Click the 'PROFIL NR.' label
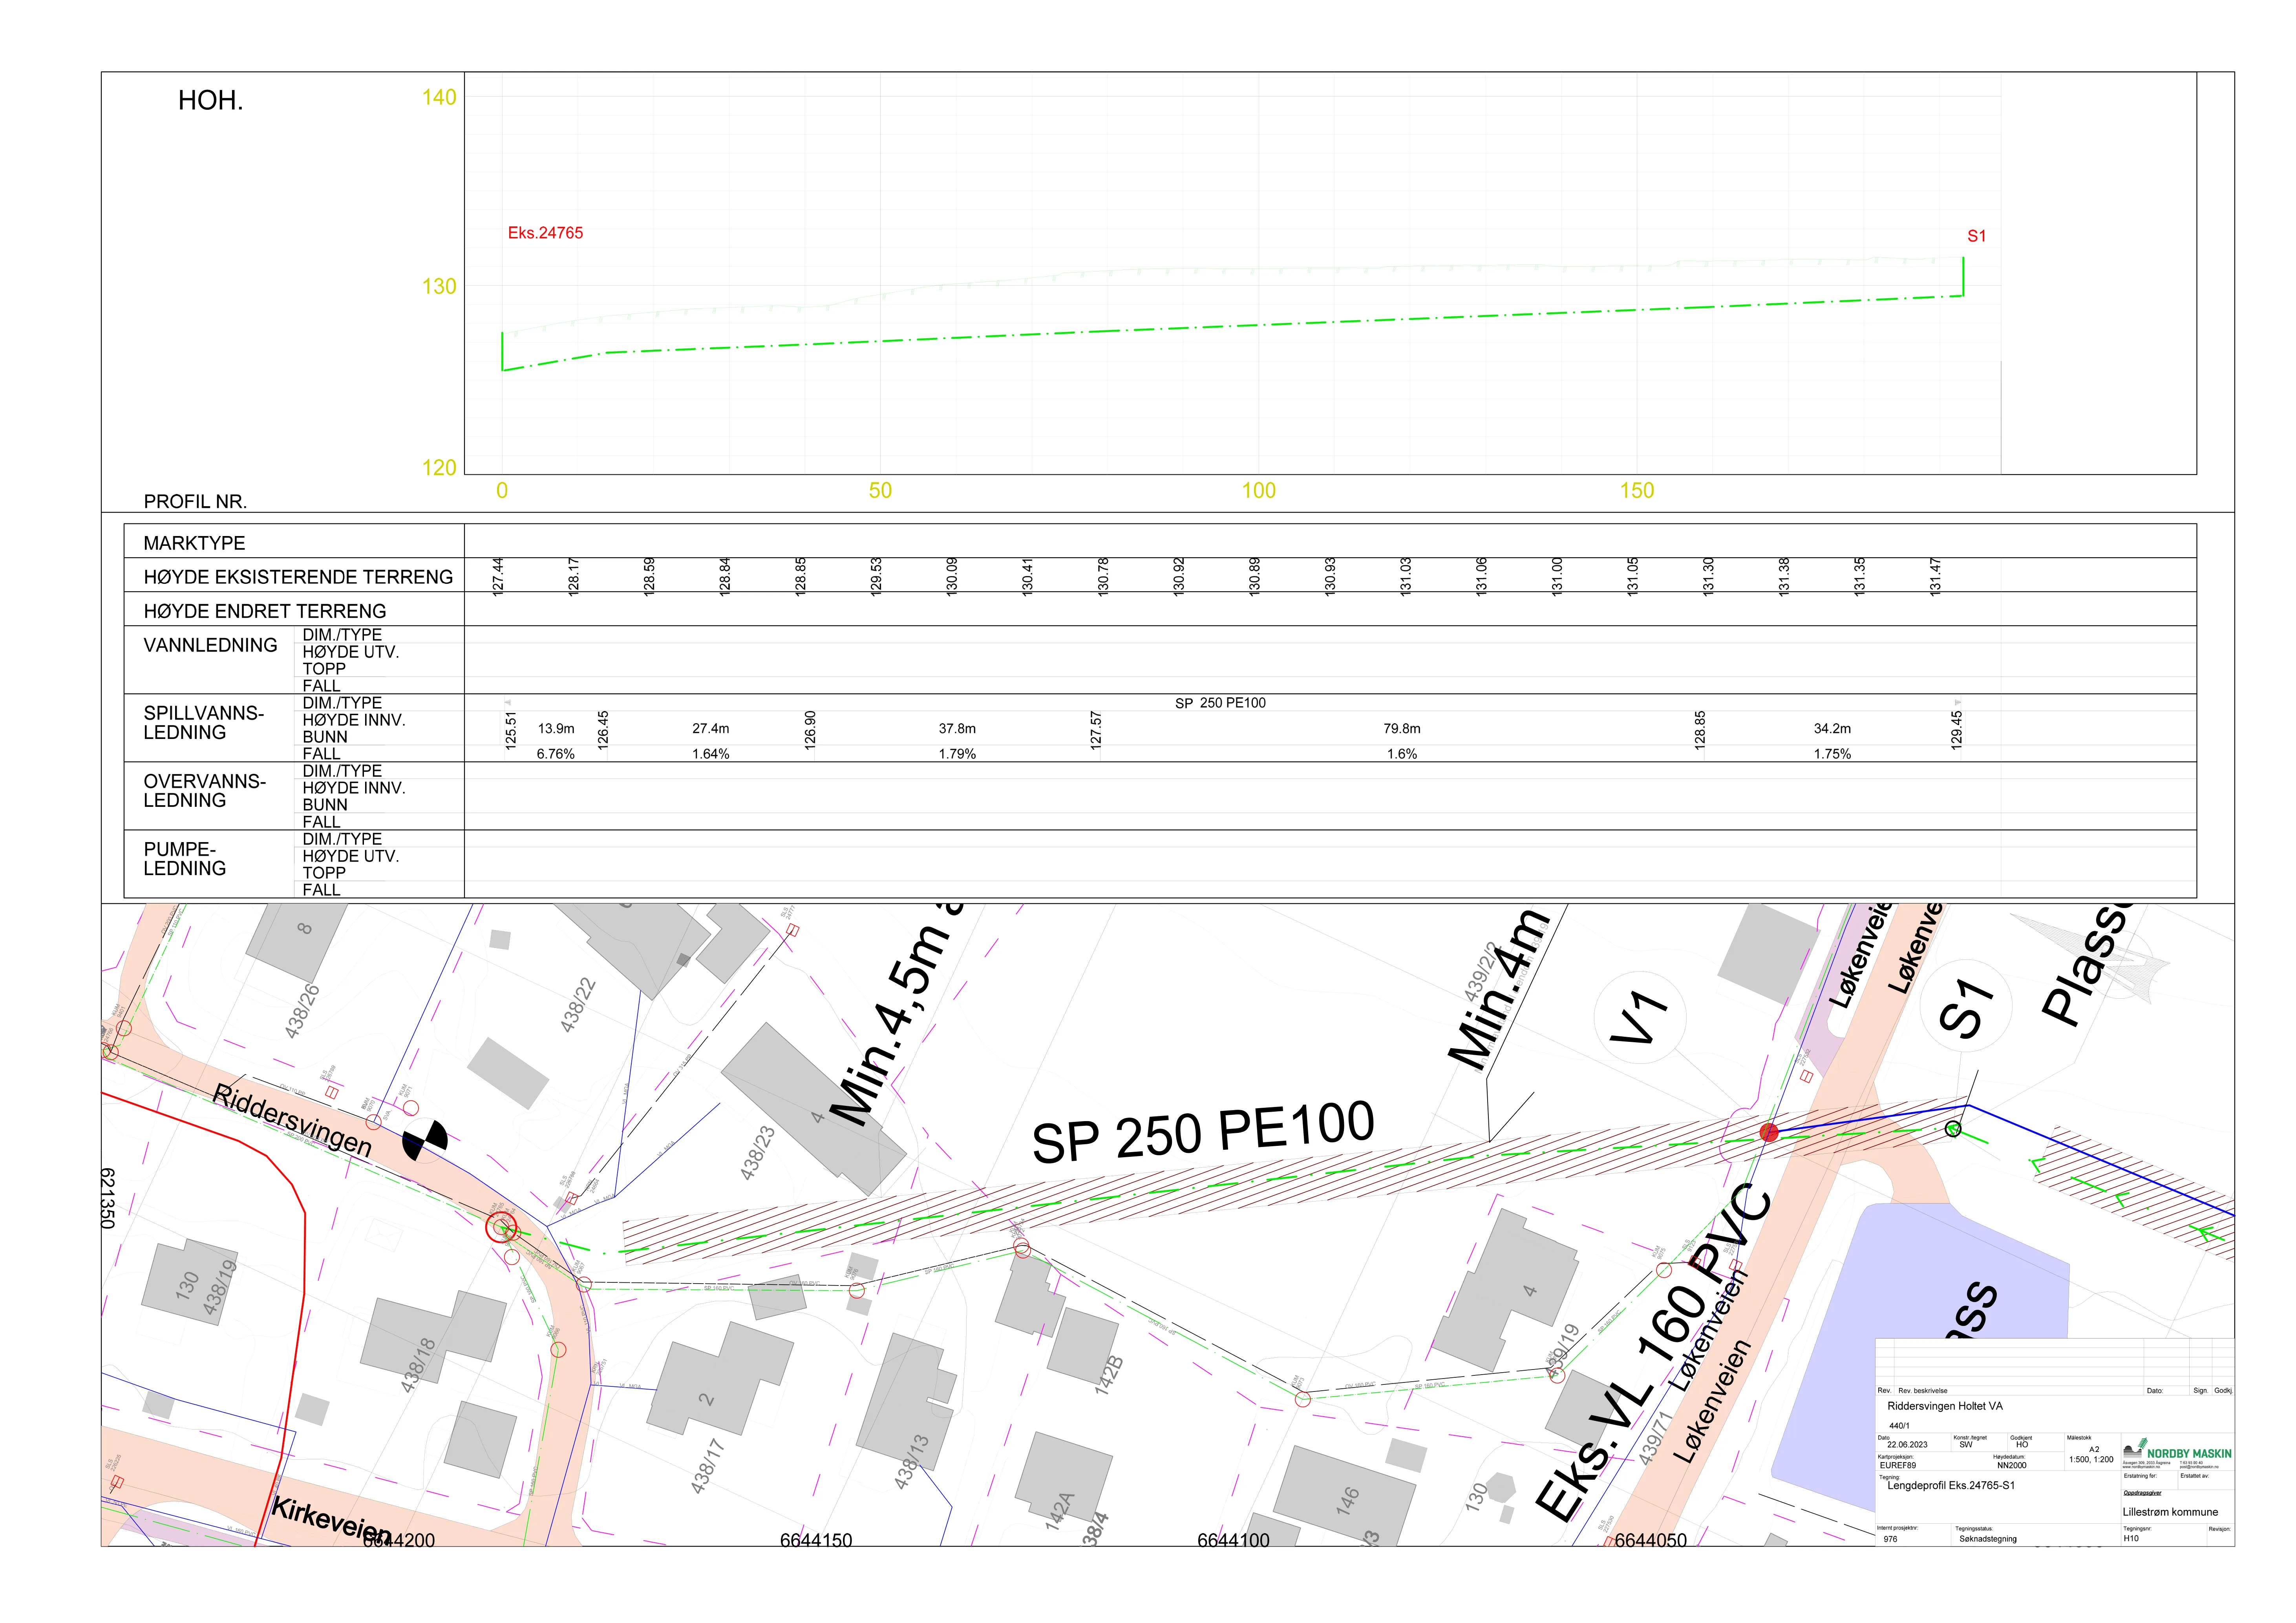Viewport: 2296px width, 1623px height. click(x=195, y=501)
